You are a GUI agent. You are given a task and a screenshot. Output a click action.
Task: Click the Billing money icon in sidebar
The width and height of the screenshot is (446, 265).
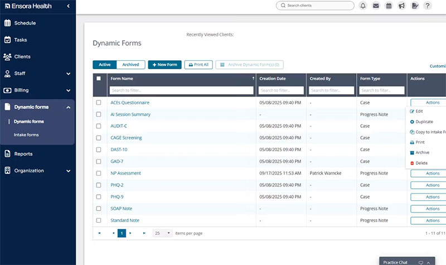click(7, 90)
